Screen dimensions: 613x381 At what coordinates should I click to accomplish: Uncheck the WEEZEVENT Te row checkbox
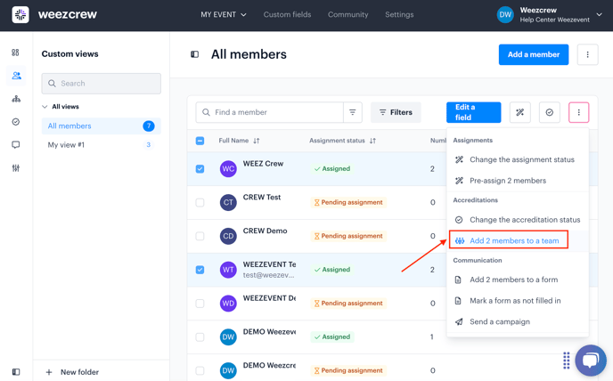[x=200, y=270]
